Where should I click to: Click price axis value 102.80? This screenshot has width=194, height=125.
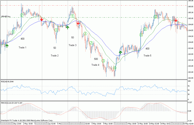[x=191, y=72]
